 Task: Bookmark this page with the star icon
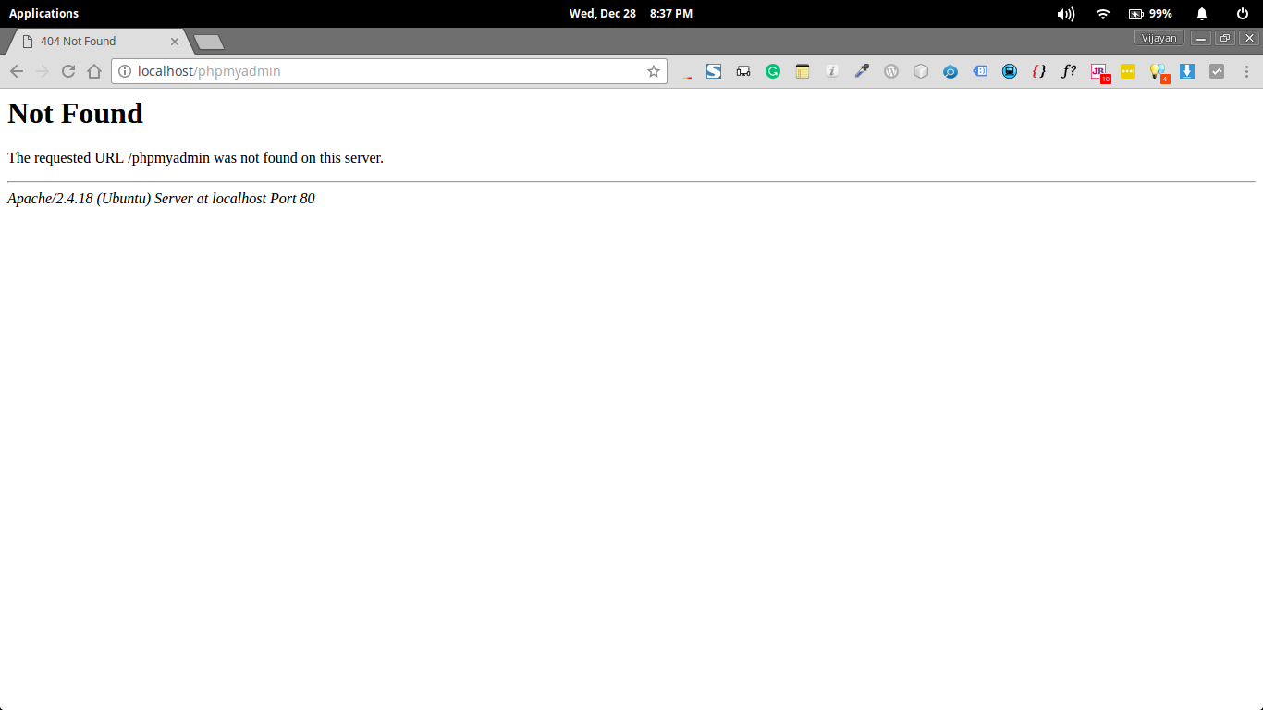pyautogui.click(x=654, y=71)
